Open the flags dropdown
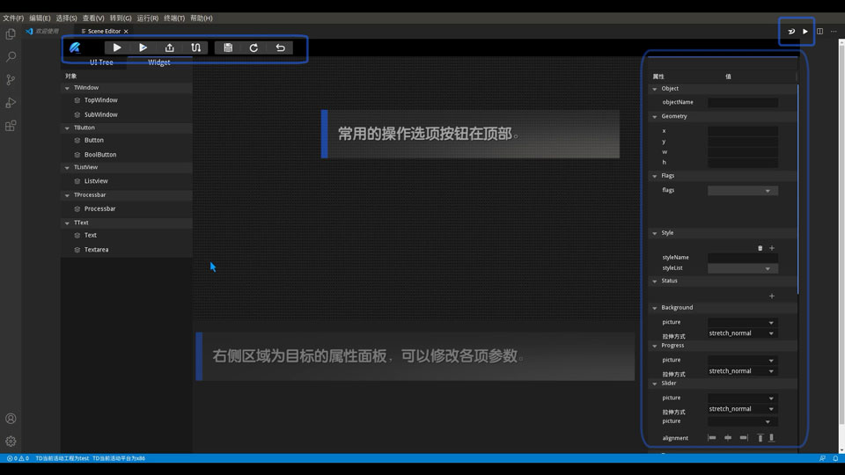Viewport: 845px width, 475px height. point(742,191)
